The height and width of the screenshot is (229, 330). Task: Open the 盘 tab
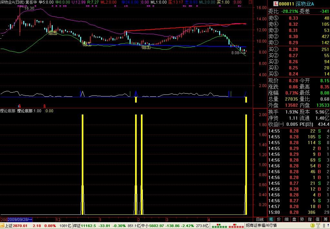coord(294,219)
